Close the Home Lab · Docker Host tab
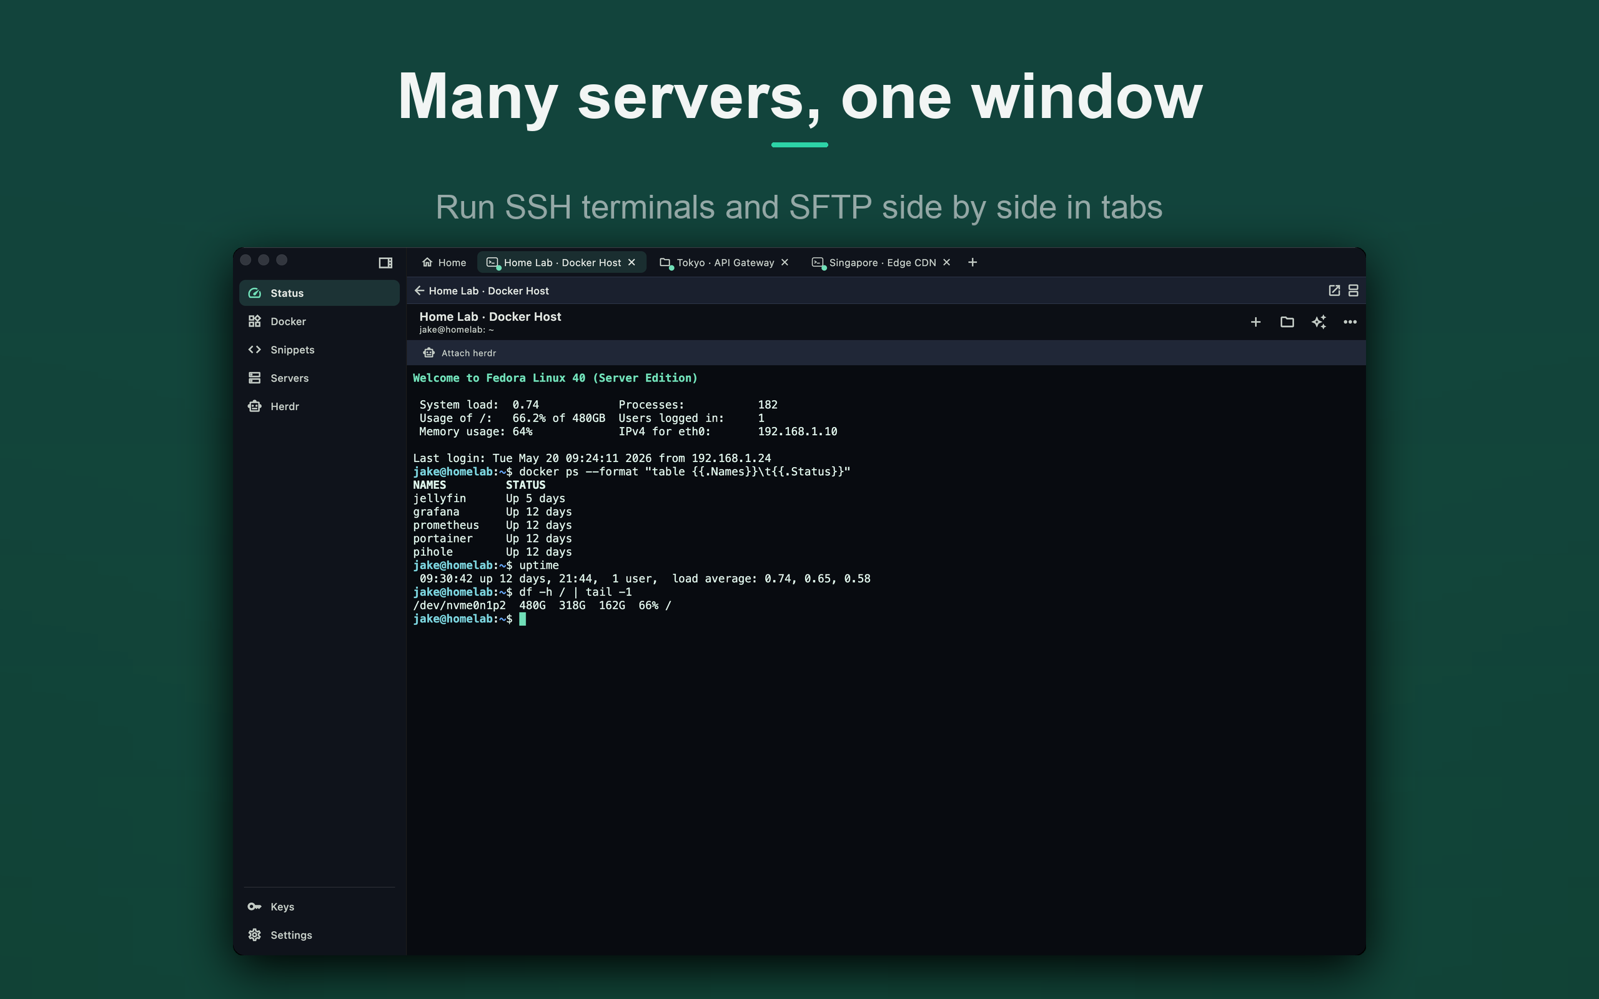This screenshot has width=1599, height=999. (631, 262)
